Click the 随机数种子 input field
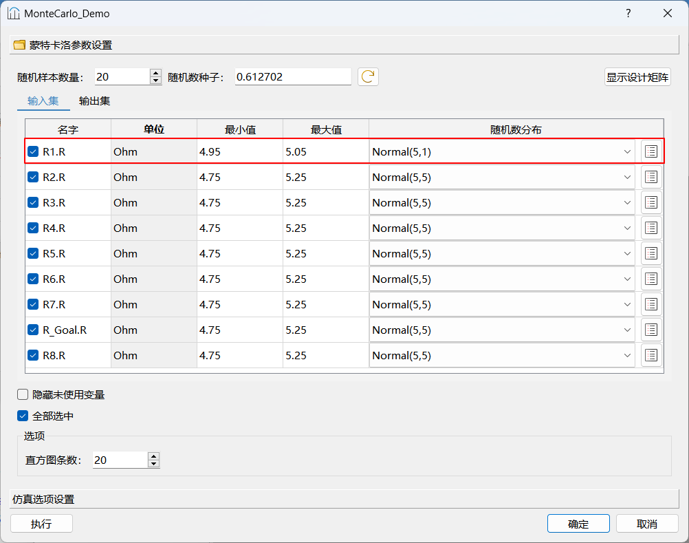 (x=292, y=76)
